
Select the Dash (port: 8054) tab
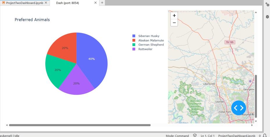pyautogui.click(x=67, y=3)
